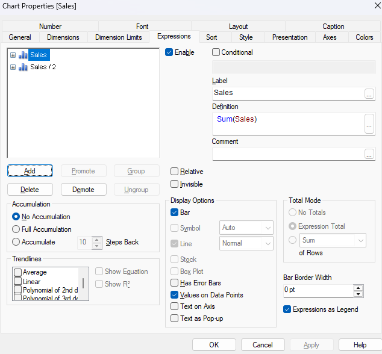Open the Label expression editor ellipsis button
Image resolution: width=382 pixels, height=354 pixels.
[x=369, y=94]
